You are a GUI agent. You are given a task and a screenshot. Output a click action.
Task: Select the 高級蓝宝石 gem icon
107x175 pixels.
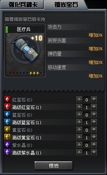point(7,122)
